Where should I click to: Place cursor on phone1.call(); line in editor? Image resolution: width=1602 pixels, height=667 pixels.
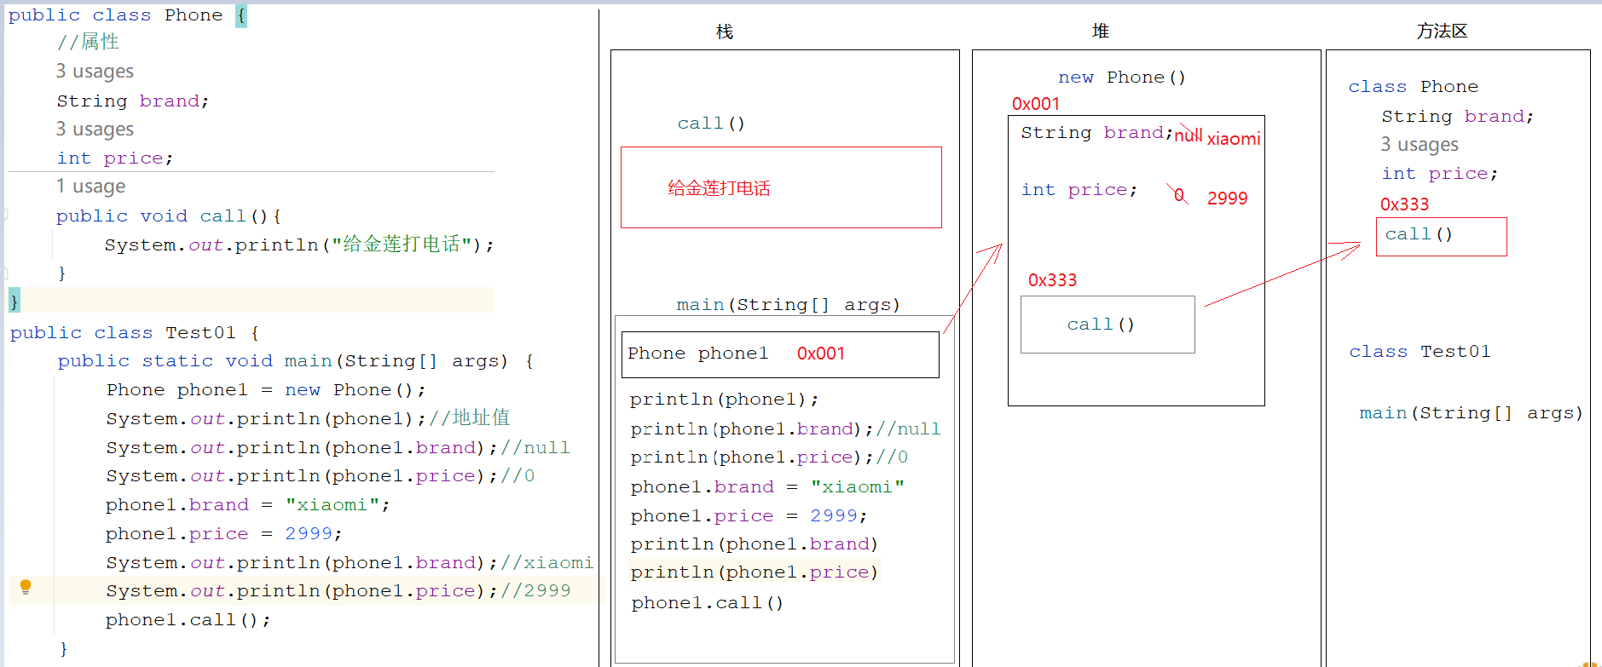click(x=188, y=620)
